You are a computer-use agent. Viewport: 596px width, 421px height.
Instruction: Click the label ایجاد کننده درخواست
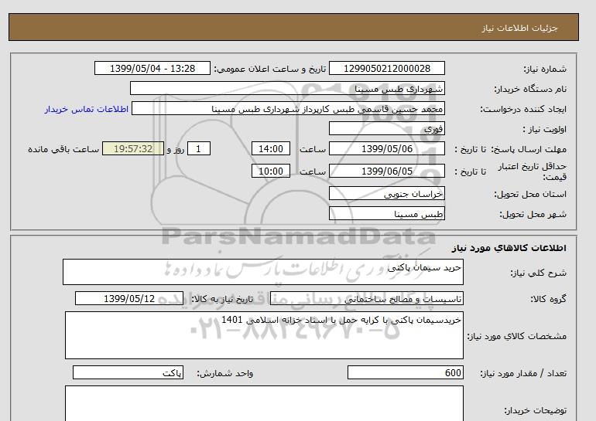pyautogui.click(x=523, y=109)
